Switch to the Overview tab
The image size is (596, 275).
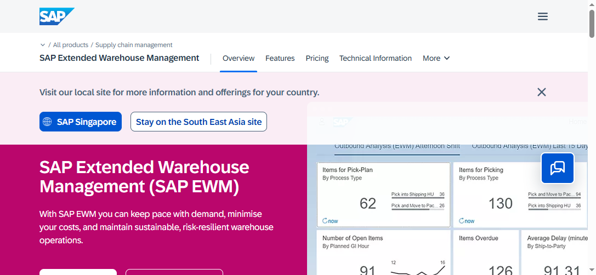pos(239,58)
